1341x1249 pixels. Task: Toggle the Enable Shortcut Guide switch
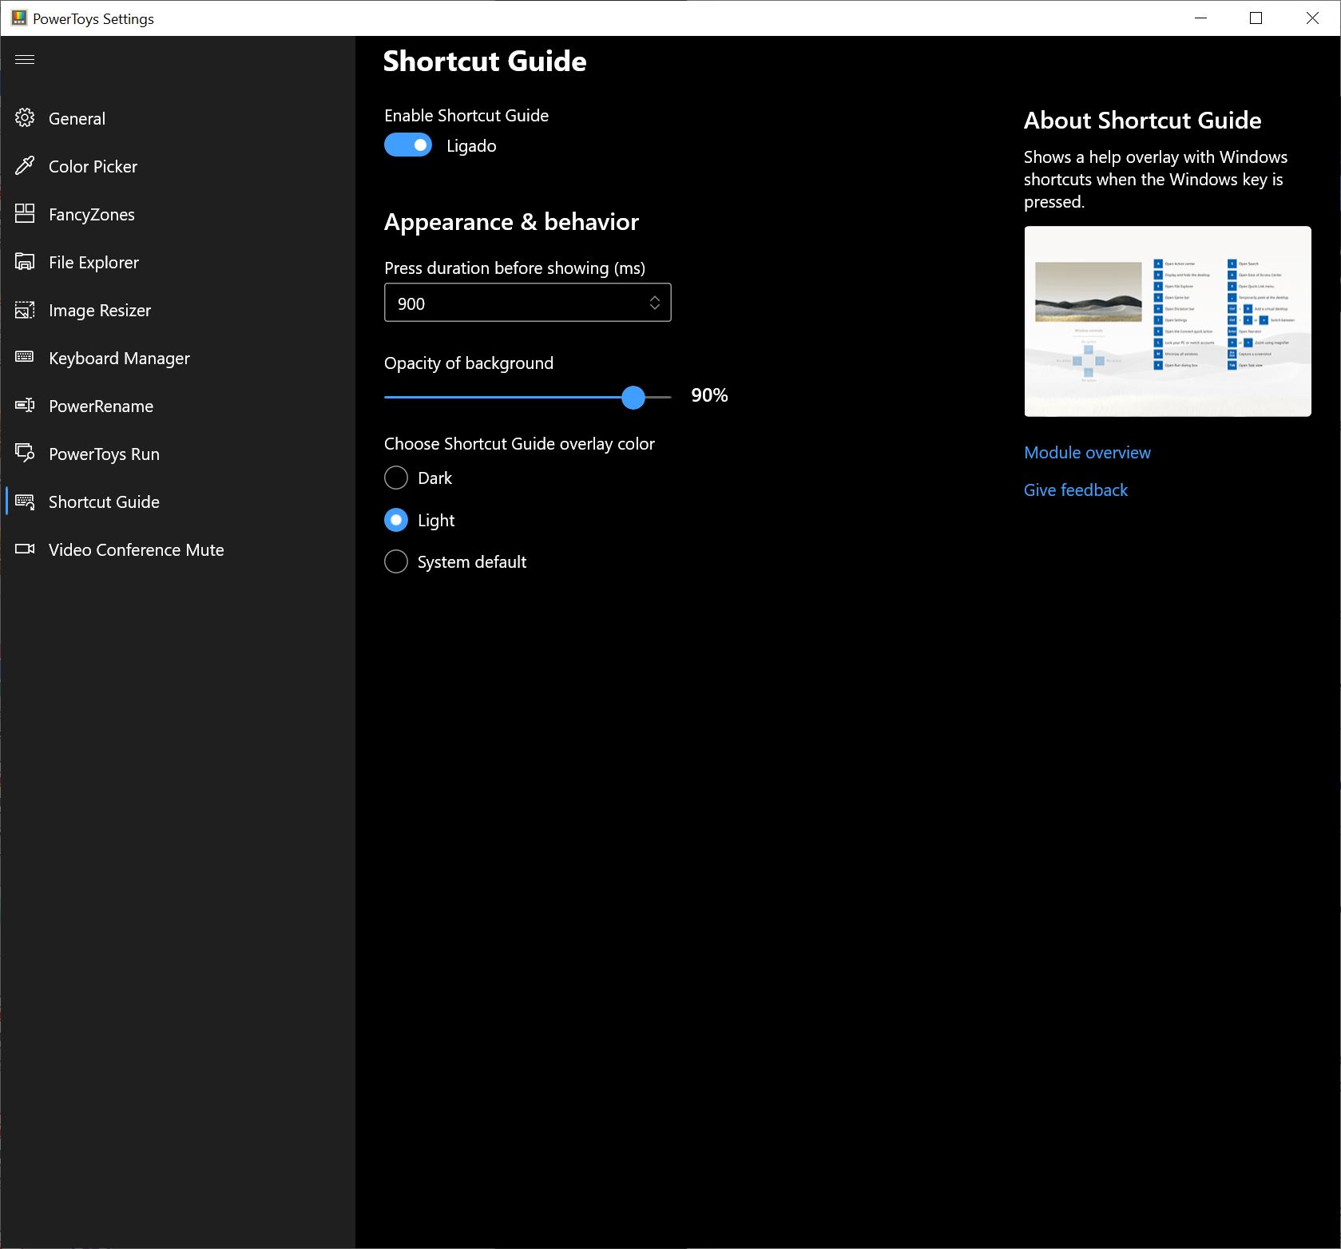point(408,145)
